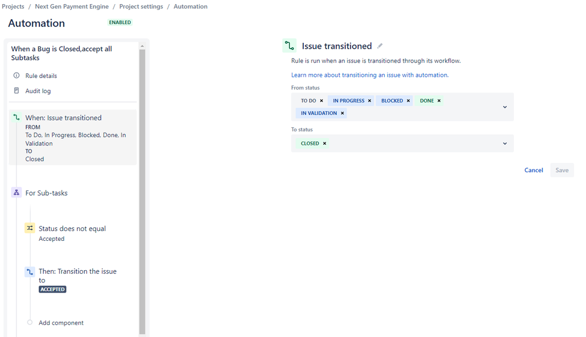Screen dimensions: 586x337
Task: Remove the IN VALIDATION status tag
Action: click(343, 113)
